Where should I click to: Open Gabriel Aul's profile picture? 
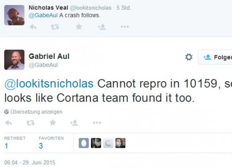14,60
